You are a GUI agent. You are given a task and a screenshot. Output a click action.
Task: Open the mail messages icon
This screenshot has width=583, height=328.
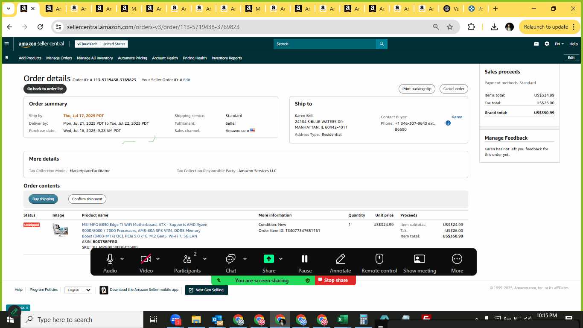[x=536, y=44]
